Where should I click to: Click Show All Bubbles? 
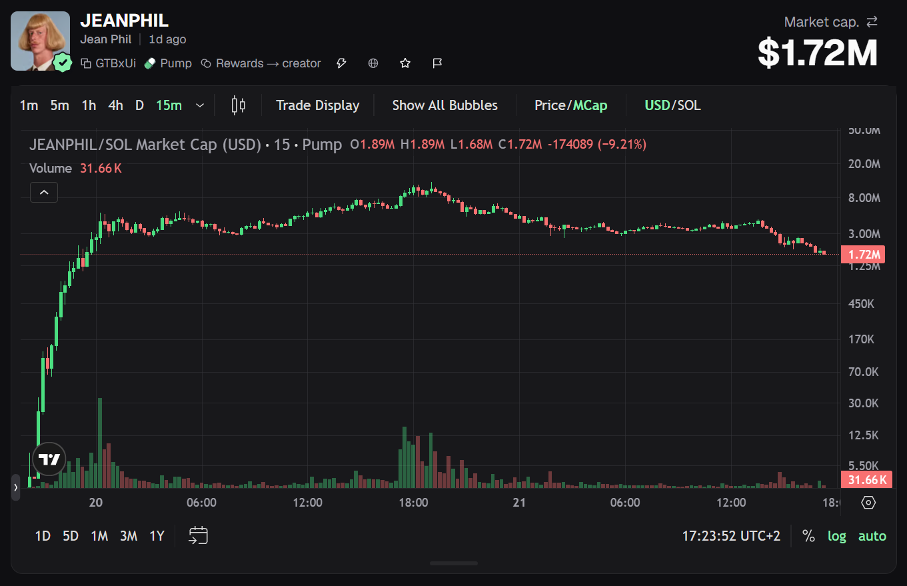445,105
